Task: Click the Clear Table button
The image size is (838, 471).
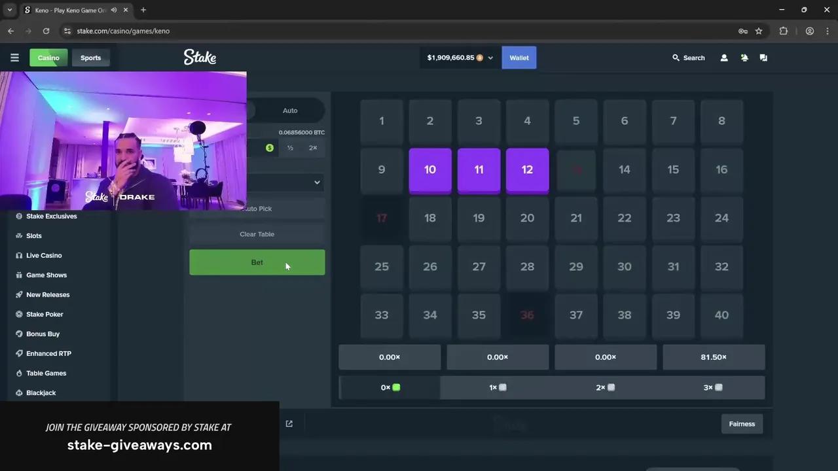Action: pos(257,234)
